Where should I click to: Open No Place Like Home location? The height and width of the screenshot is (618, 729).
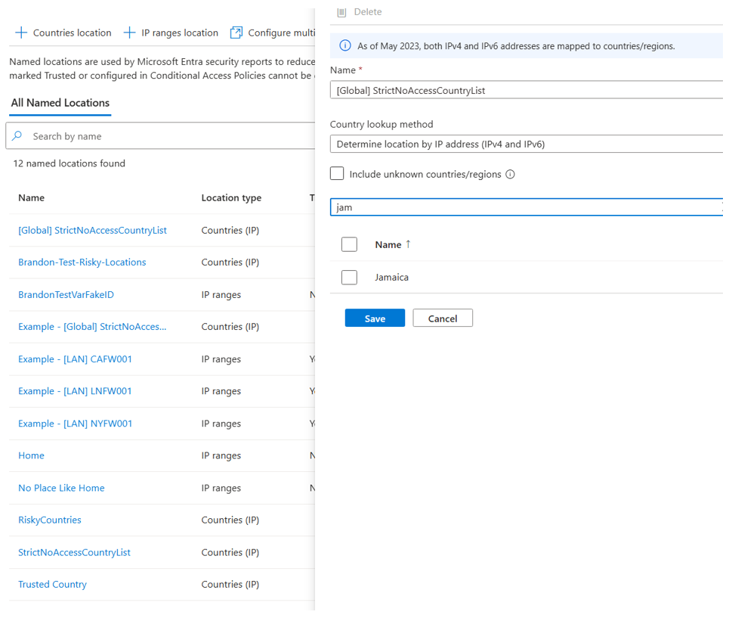click(x=61, y=488)
